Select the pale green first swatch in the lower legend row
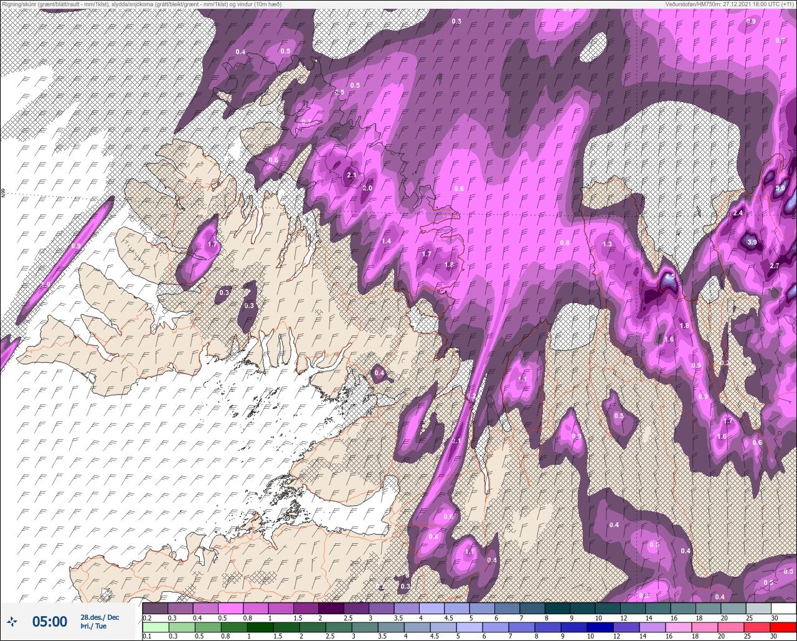The width and height of the screenshot is (797, 641). (155, 627)
